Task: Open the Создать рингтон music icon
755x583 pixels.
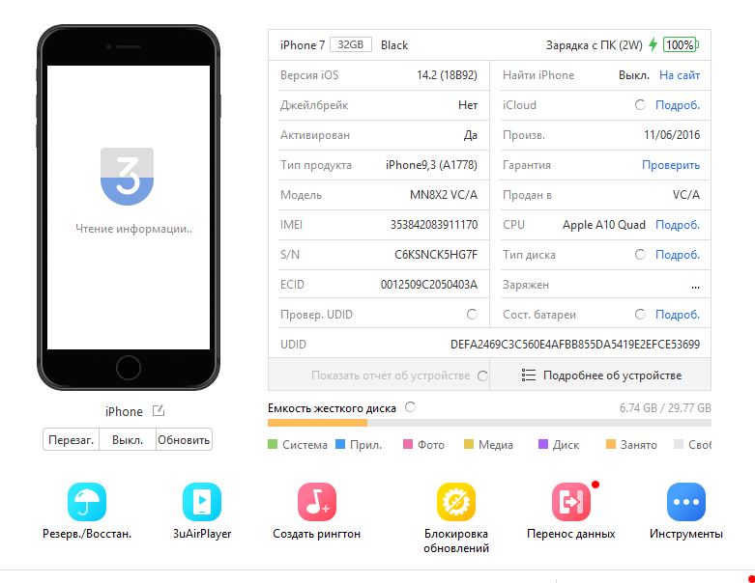Action: (316, 502)
